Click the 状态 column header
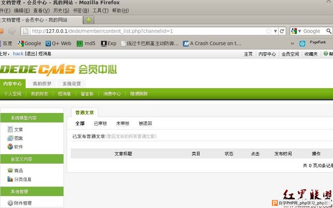 pyautogui.click(x=229, y=153)
